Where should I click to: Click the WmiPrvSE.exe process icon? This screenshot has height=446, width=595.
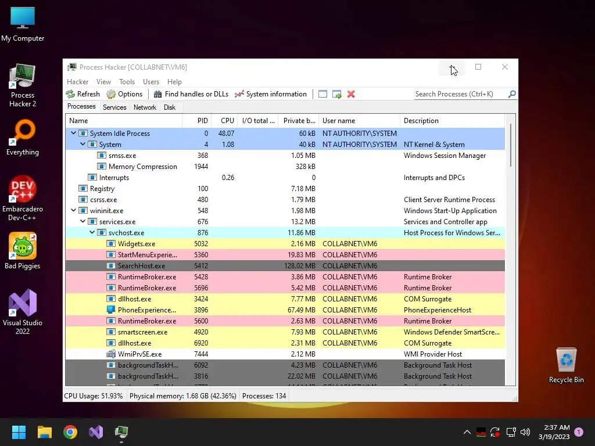pyautogui.click(x=111, y=354)
